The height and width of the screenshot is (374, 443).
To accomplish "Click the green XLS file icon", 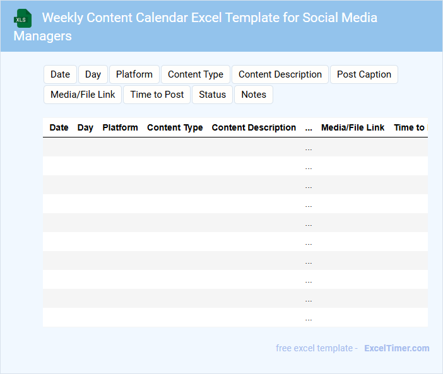I will [23, 18].
